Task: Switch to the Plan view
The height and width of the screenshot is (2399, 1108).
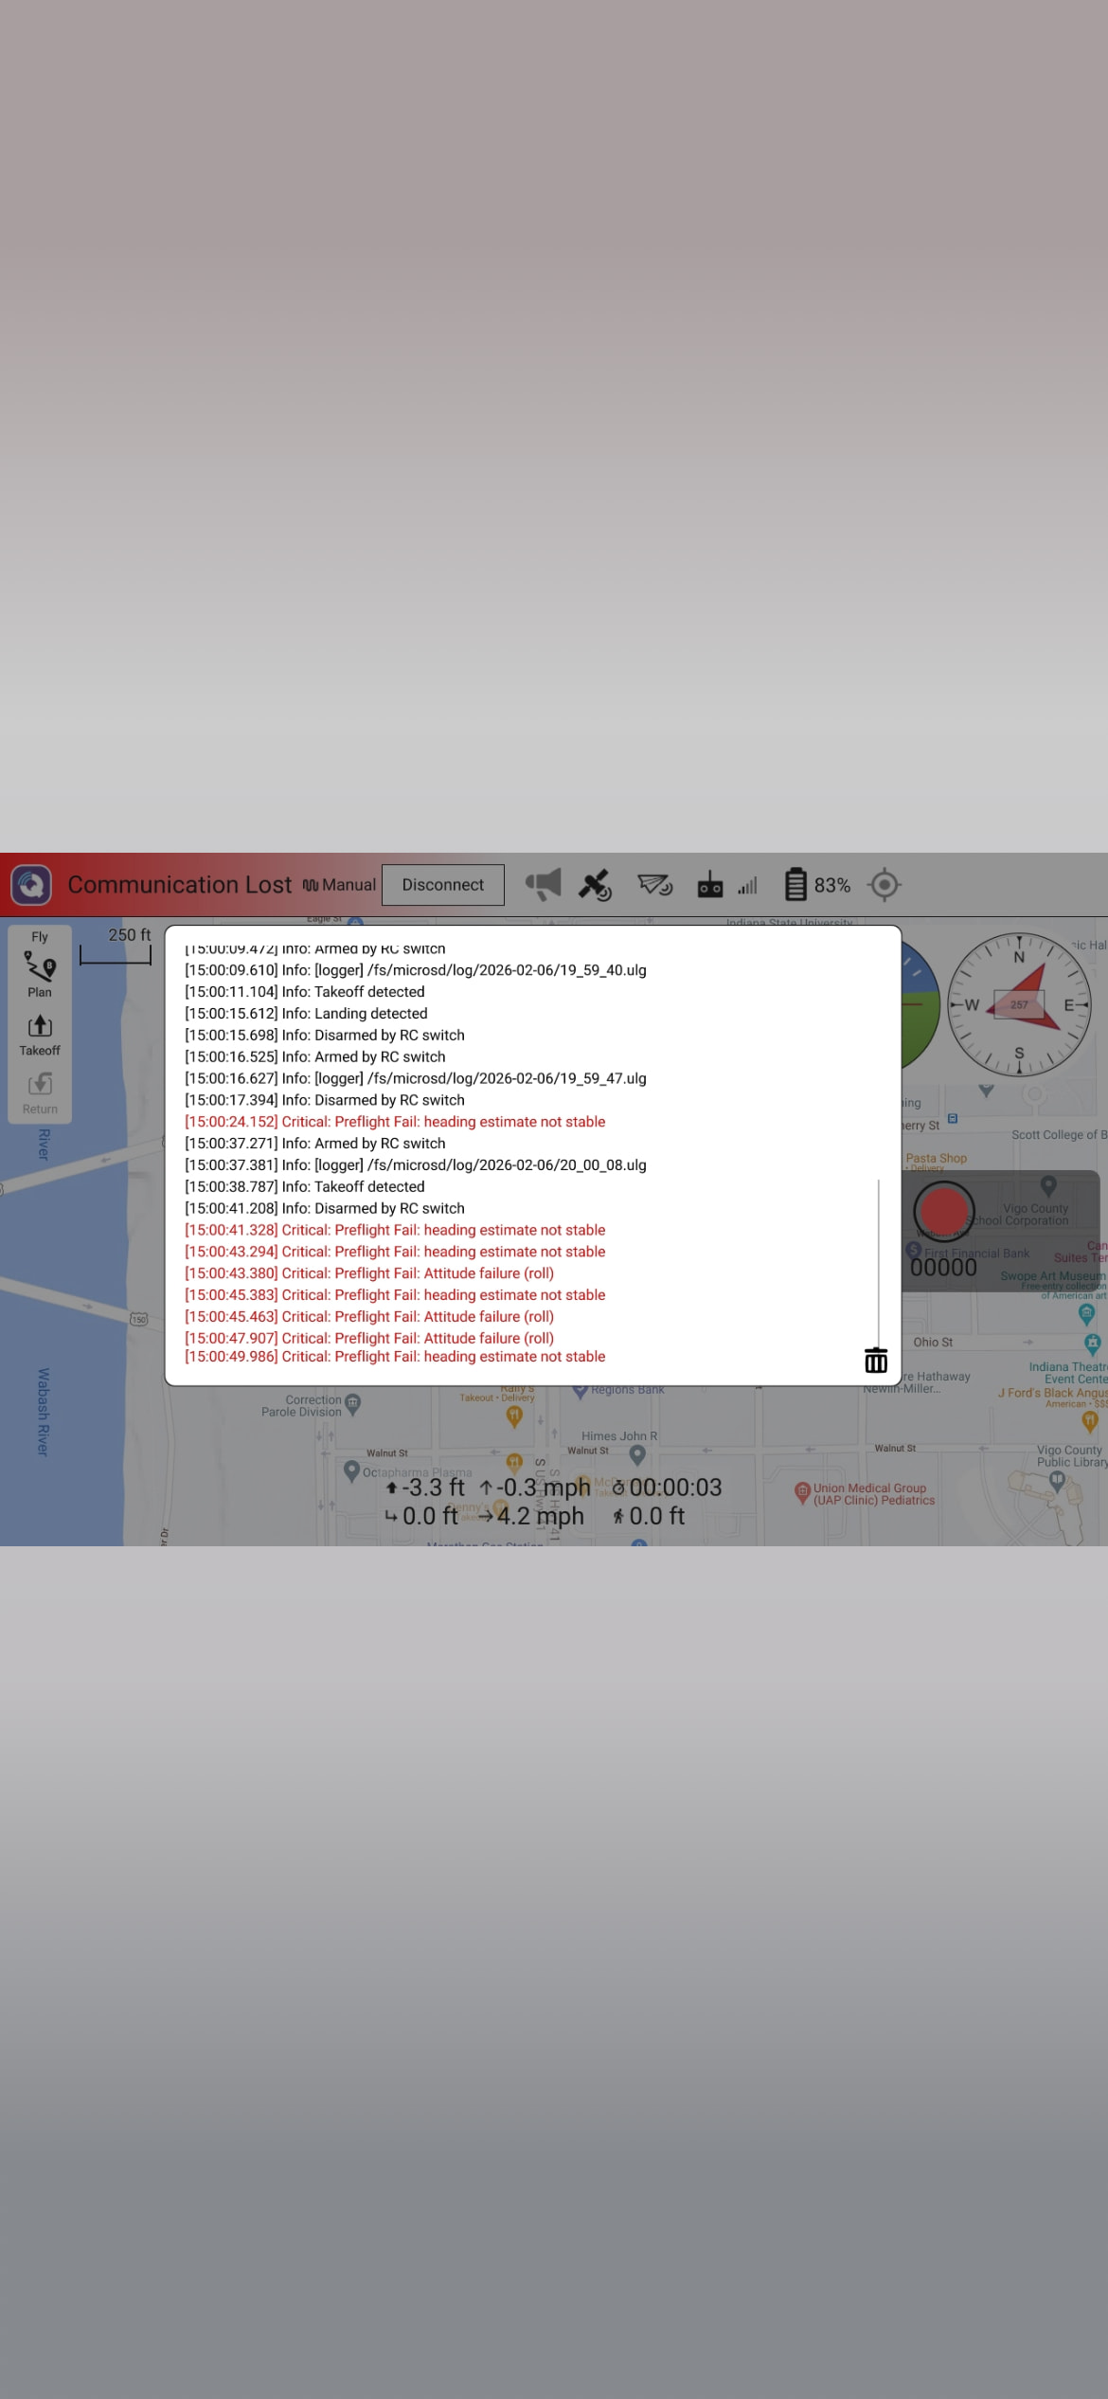Action: [x=40, y=975]
